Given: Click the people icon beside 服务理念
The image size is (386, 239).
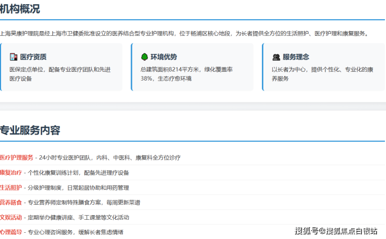Looking at the screenshot, I should tap(275, 57).
